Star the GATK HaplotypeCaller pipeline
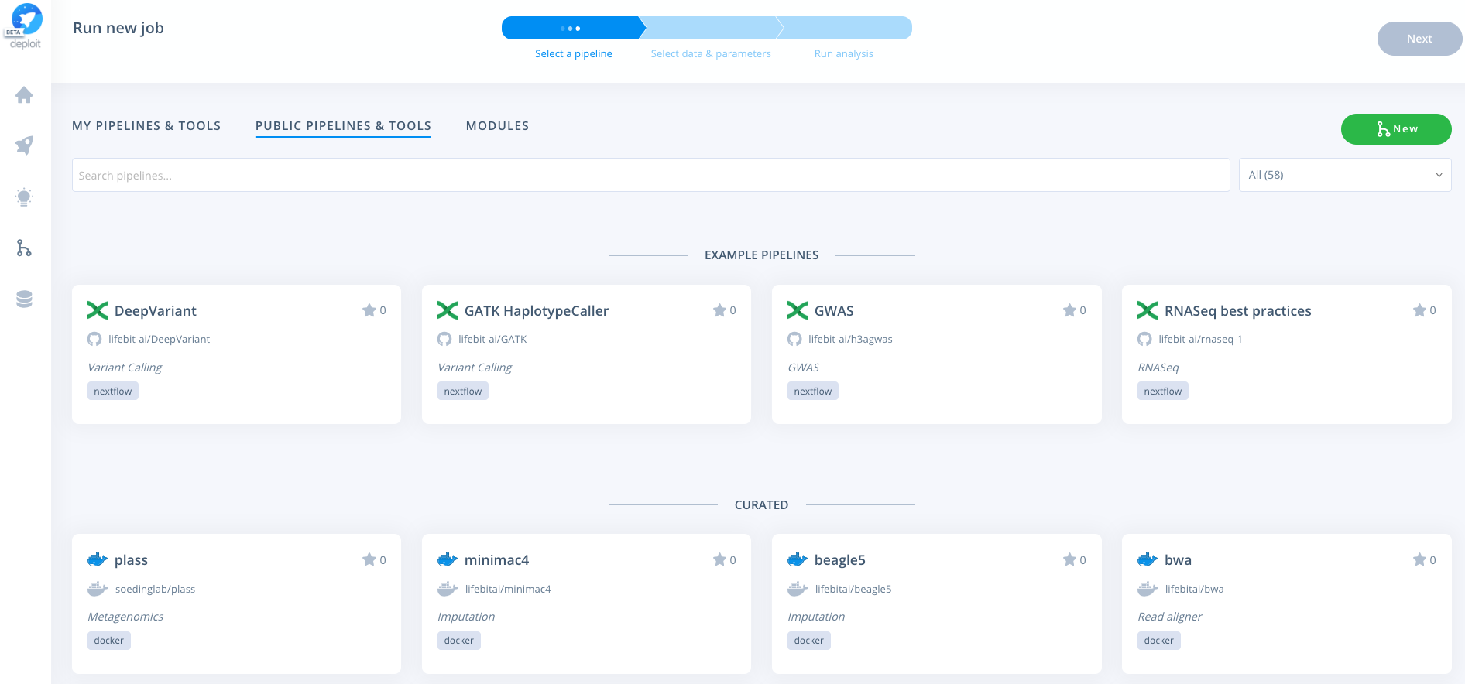 point(719,310)
